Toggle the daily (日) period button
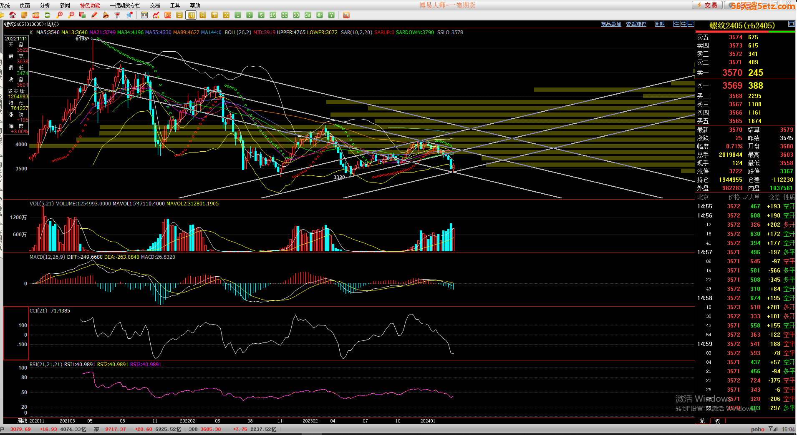This screenshot has height=435, width=797. click(x=179, y=15)
